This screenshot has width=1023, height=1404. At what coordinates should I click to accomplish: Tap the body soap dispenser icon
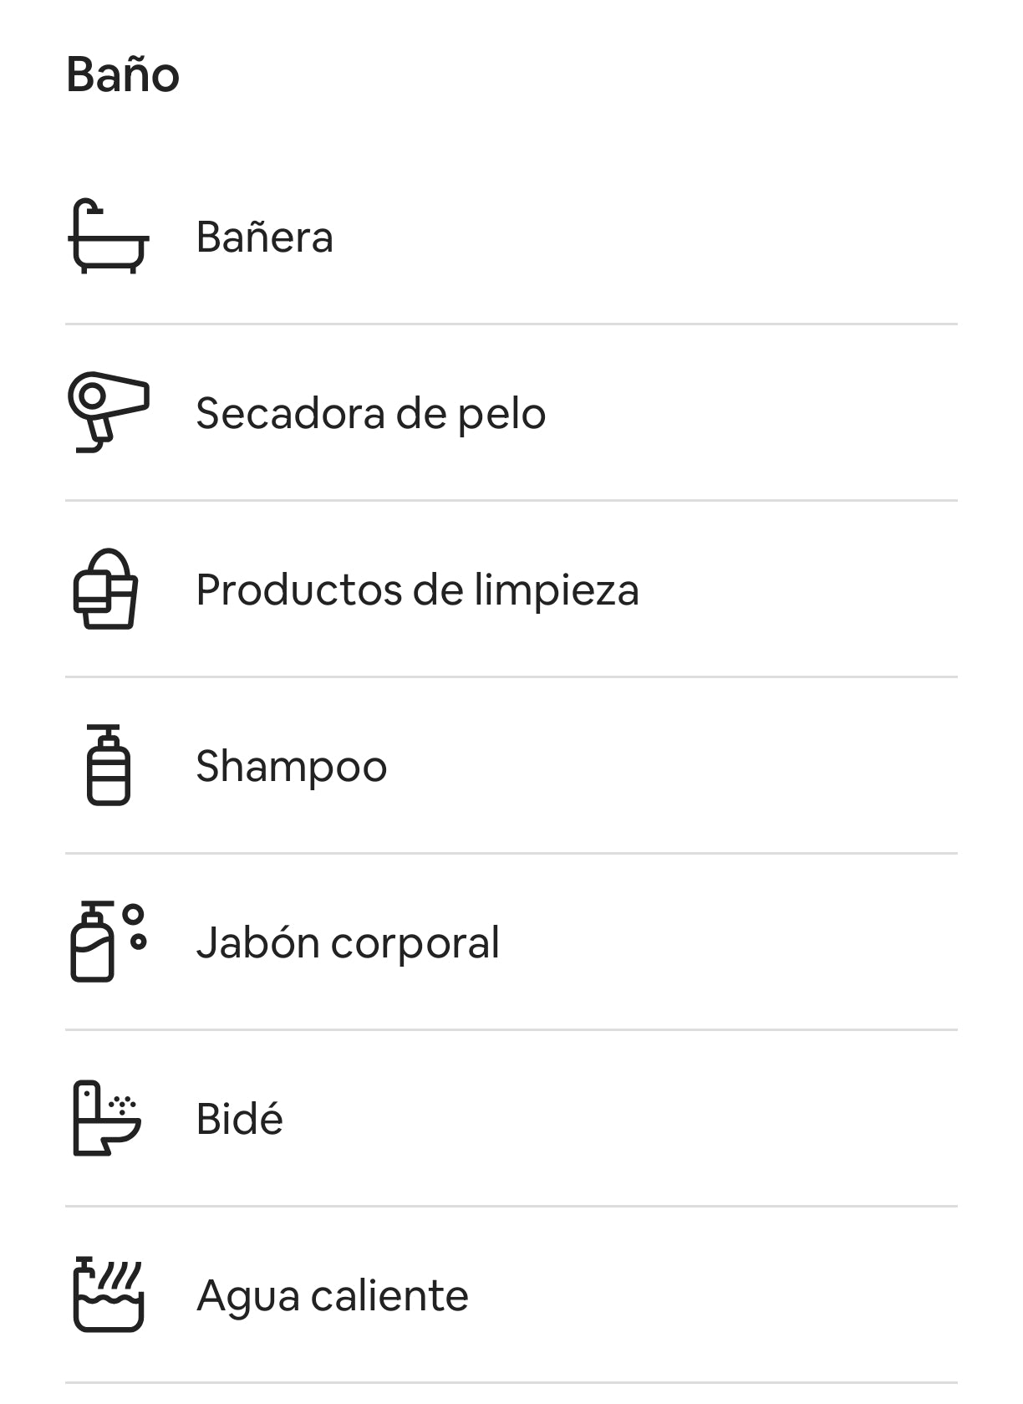109,942
